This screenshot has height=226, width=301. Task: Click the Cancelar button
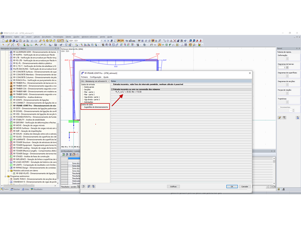click(245, 187)
